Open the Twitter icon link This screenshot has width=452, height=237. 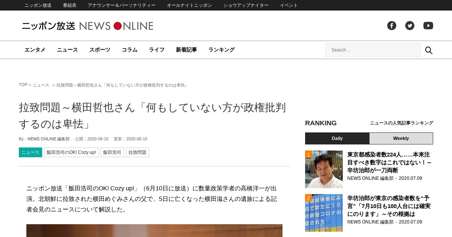click(x=410, y=26)
